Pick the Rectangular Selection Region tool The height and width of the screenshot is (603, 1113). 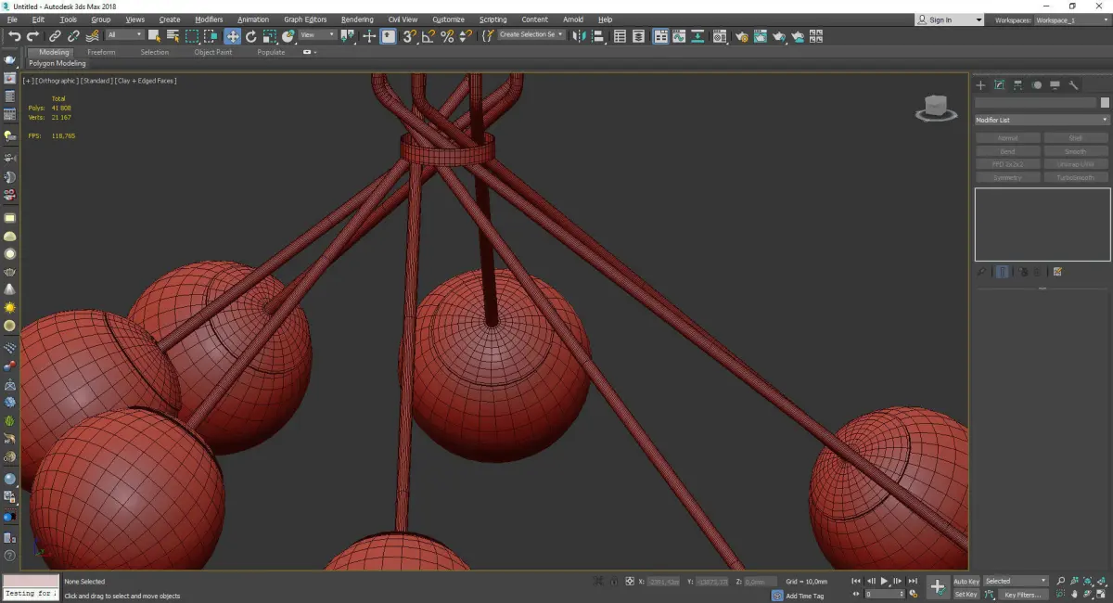(x=192, y=36)
